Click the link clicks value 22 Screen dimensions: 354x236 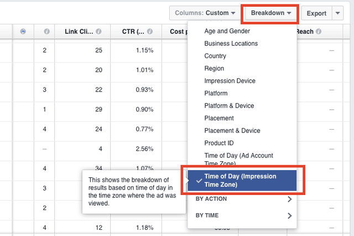(98, 90)
